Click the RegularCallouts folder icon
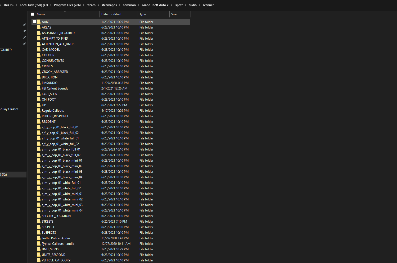This screenshot has height=263, width=397. point(39,111)
